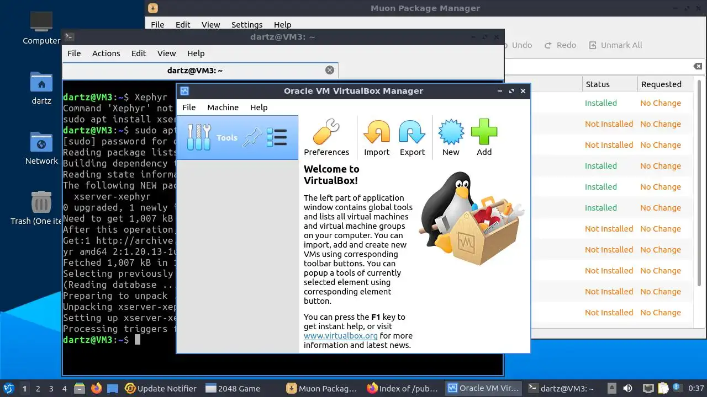
Task: Click the Export appliance icon
Action: (412, 138)
